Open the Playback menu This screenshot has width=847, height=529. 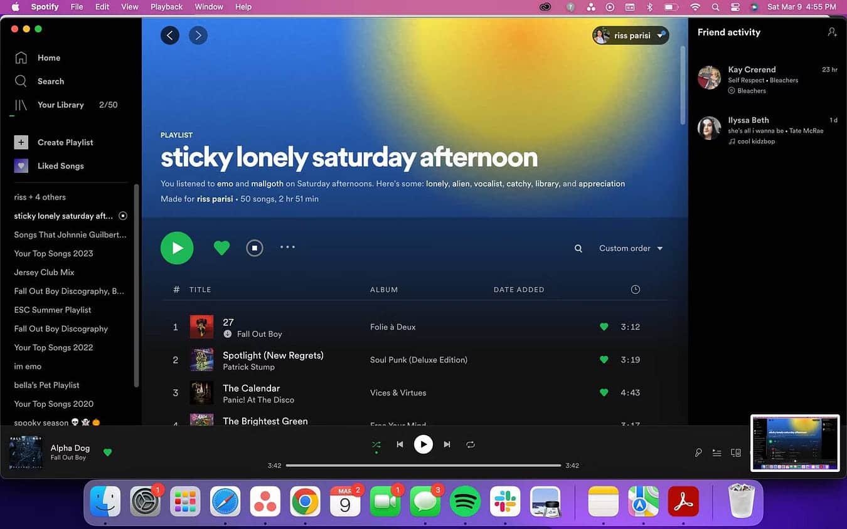tap(166, 7)
